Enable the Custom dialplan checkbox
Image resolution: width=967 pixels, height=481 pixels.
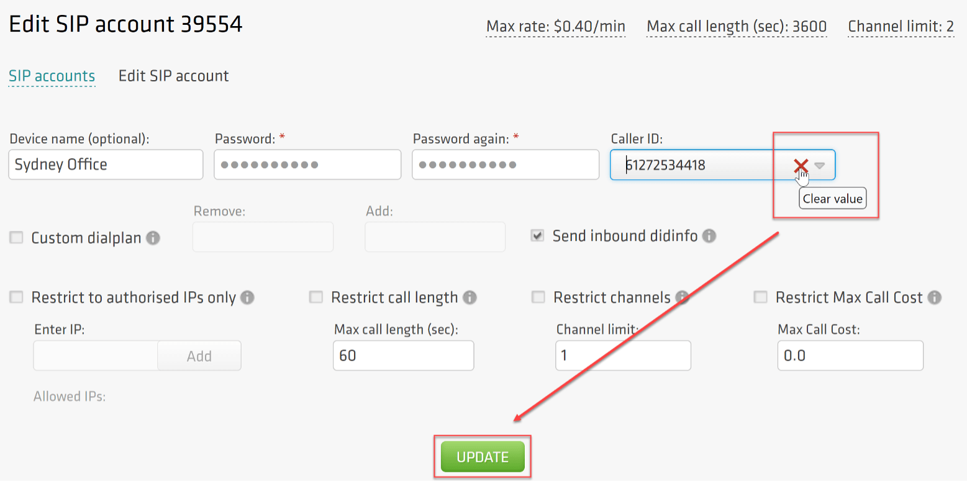coord(16,238)
